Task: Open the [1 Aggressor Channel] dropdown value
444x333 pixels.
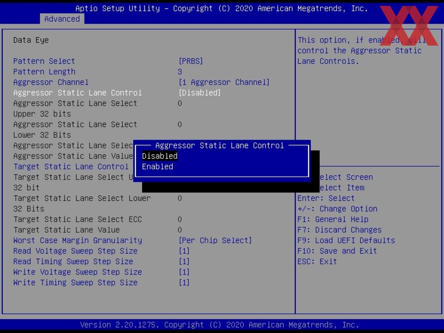Action: coord(224,82)
